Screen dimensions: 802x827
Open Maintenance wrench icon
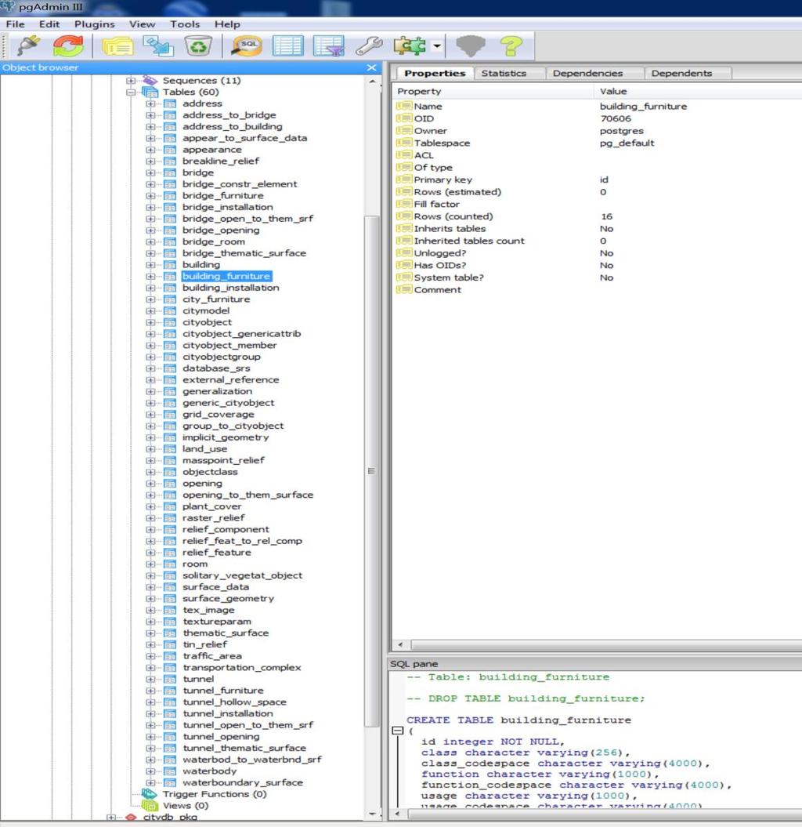click(x=370, y=46)
